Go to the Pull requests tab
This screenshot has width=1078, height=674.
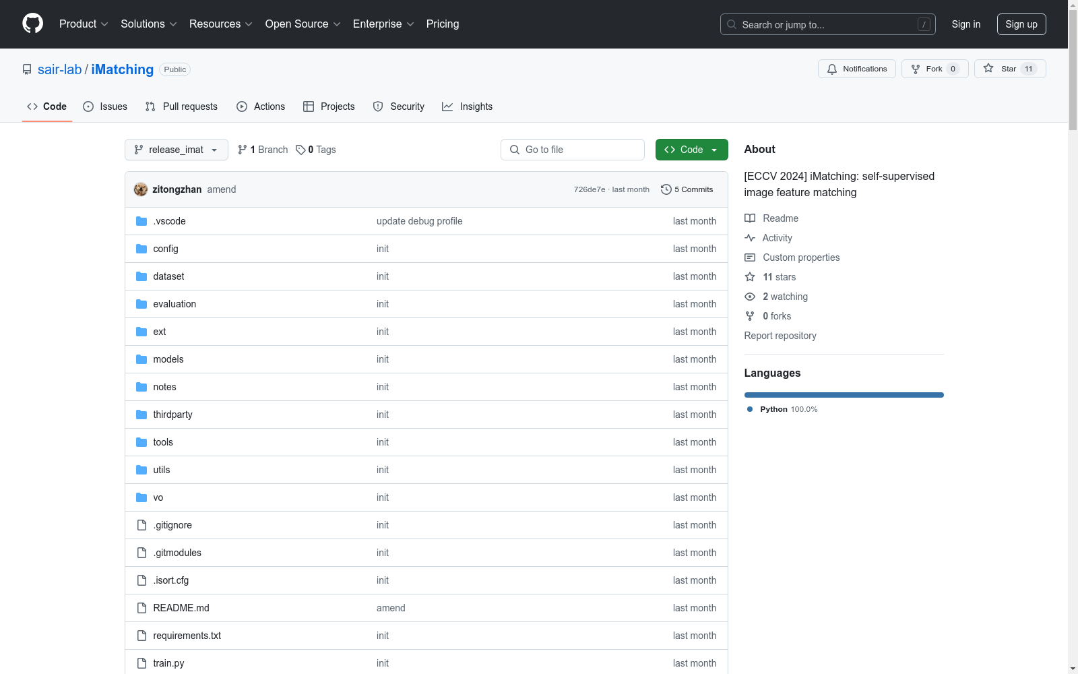coord(181,106)
